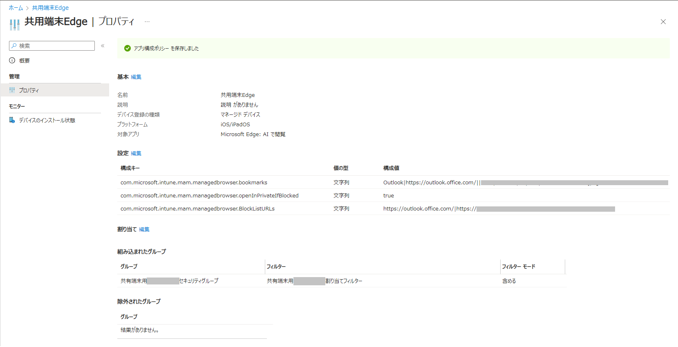Image resolution: width=678 pixels, height=347 pixels.
Task: Edit the 基本 section via 編集 link
Action: pyautogui.click(x=136, y=77)
